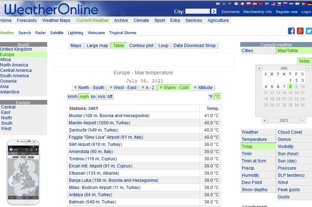Open Mostar station link
312x207 pixels.
(109, 116)
